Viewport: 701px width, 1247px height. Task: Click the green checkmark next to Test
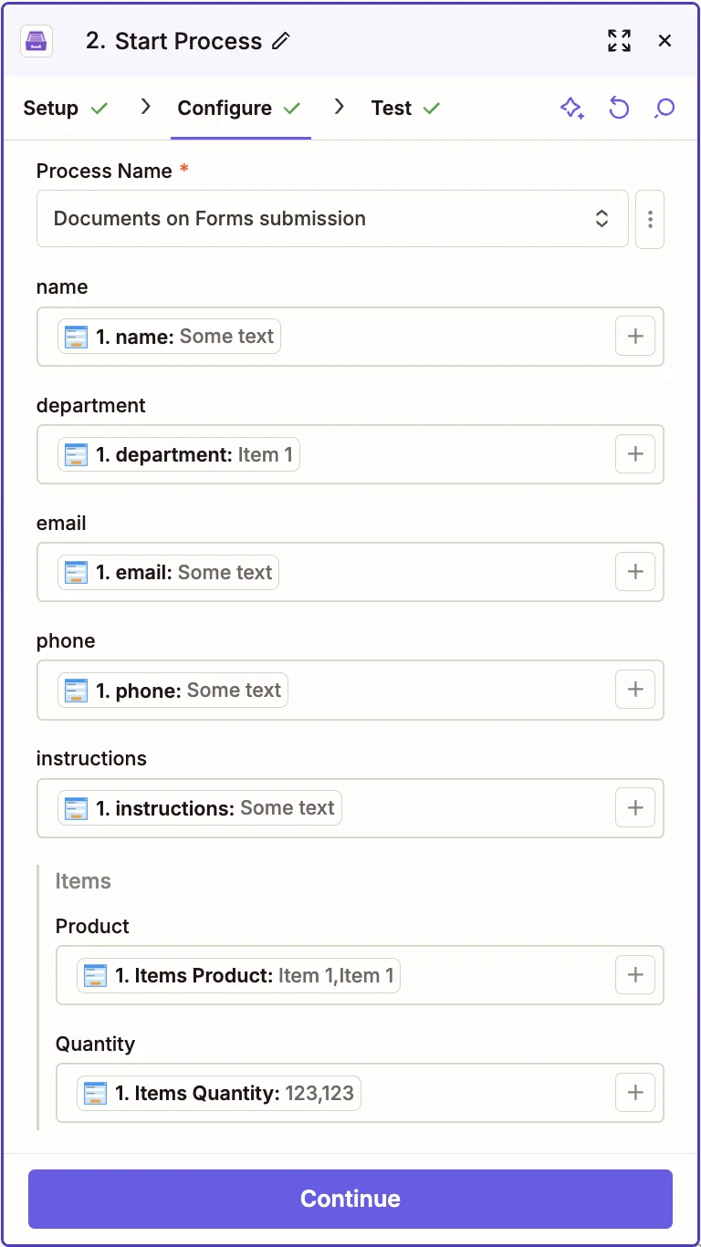click(x=432, y=109)
